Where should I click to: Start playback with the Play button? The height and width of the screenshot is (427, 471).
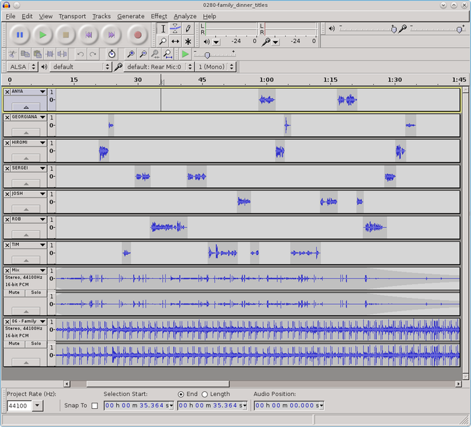tap(42, 35)
